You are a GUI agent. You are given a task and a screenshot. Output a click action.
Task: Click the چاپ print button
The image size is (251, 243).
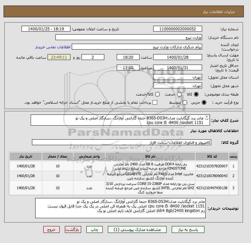[95, 229]
